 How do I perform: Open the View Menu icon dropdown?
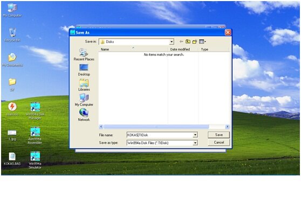[x=202, y=41]
